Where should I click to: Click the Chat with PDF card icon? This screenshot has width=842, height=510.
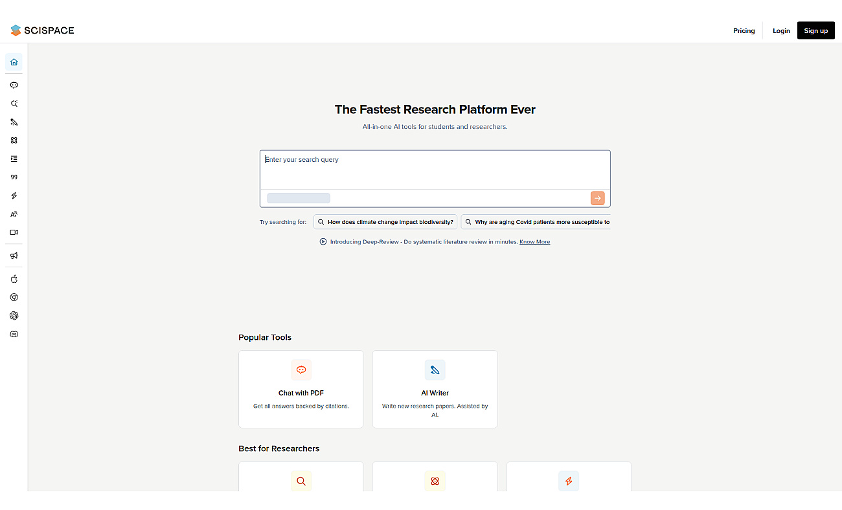pyautogui.click(x=301, y=370)
